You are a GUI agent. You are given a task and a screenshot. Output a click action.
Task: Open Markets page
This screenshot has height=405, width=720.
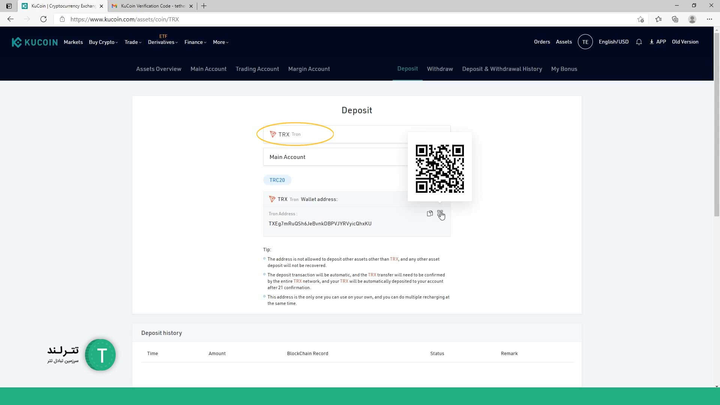pos(73,42)
